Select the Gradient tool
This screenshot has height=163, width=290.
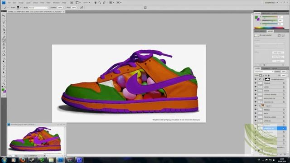pos(4,55)
